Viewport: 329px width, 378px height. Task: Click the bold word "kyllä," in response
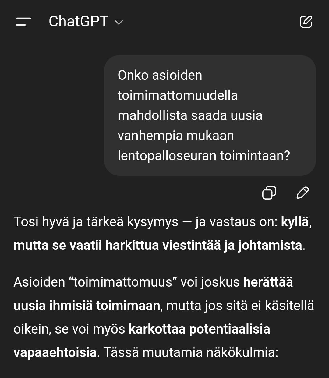click(x=296, y=222)
